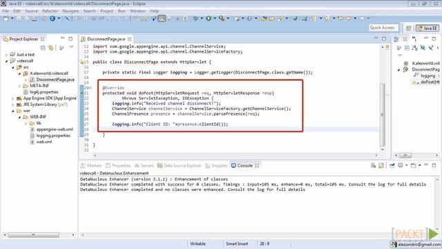Screen dimensions: 442x249
Task: Open the Window menu
Action: [x=137, y=11]
